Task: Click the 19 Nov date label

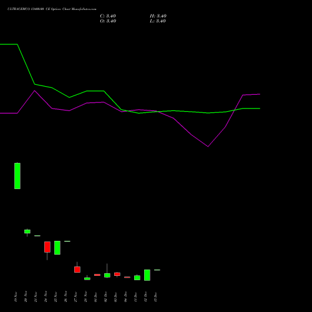Action: coord(16,296)
